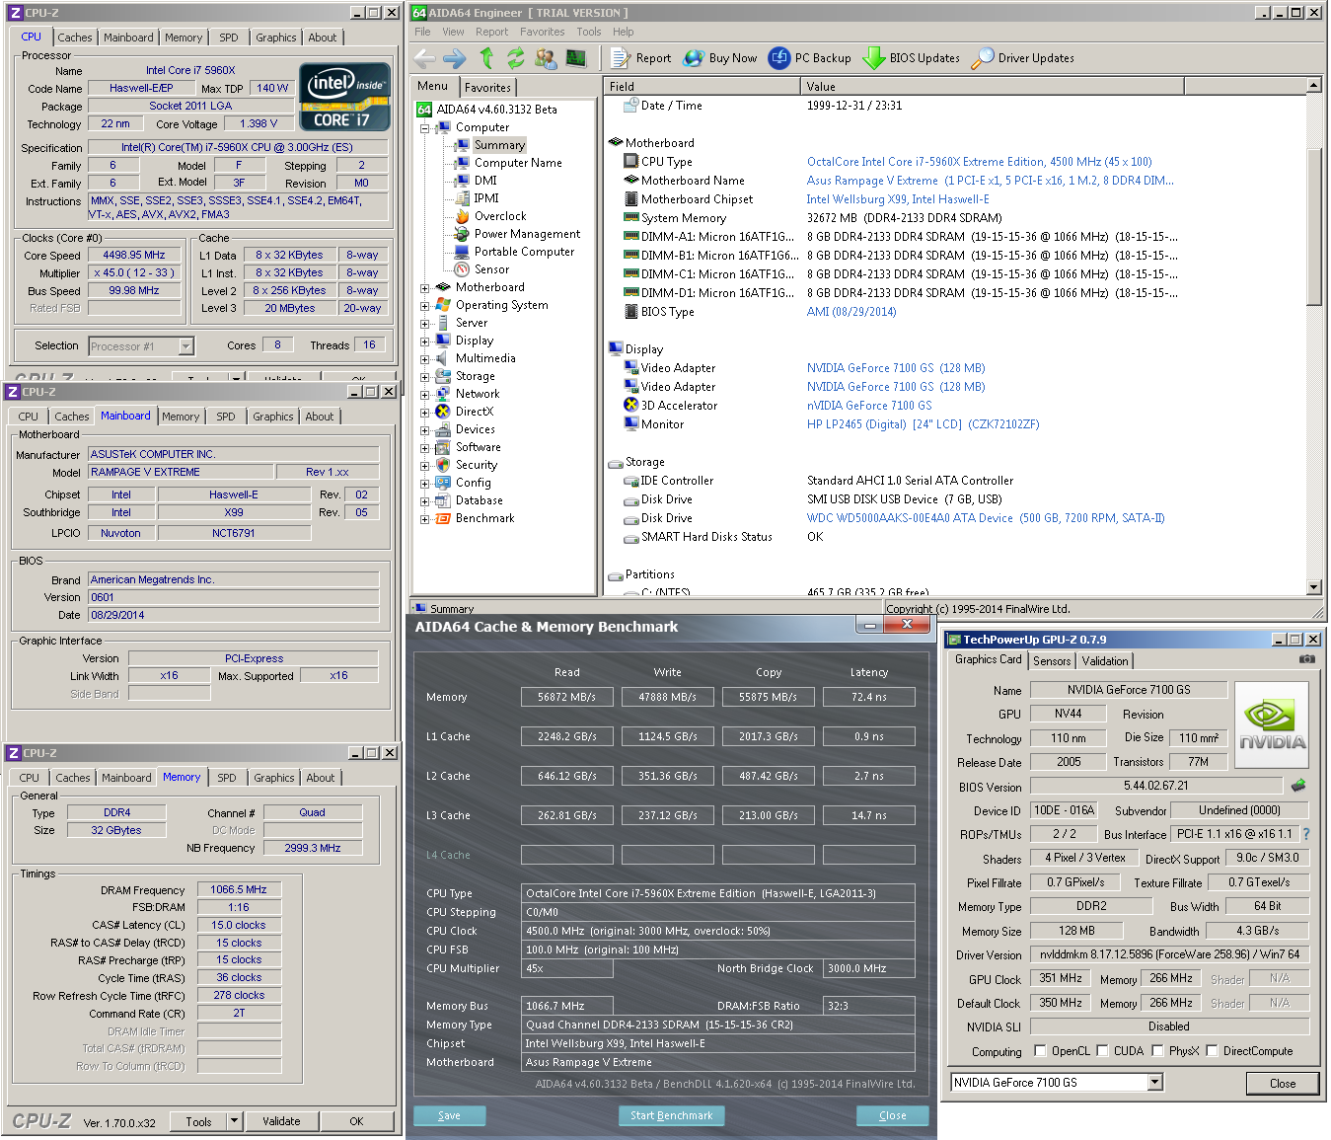Click the two-people users icon in AIDA64 toolbar
The image size is (1331, 1140).
(546, 58)
